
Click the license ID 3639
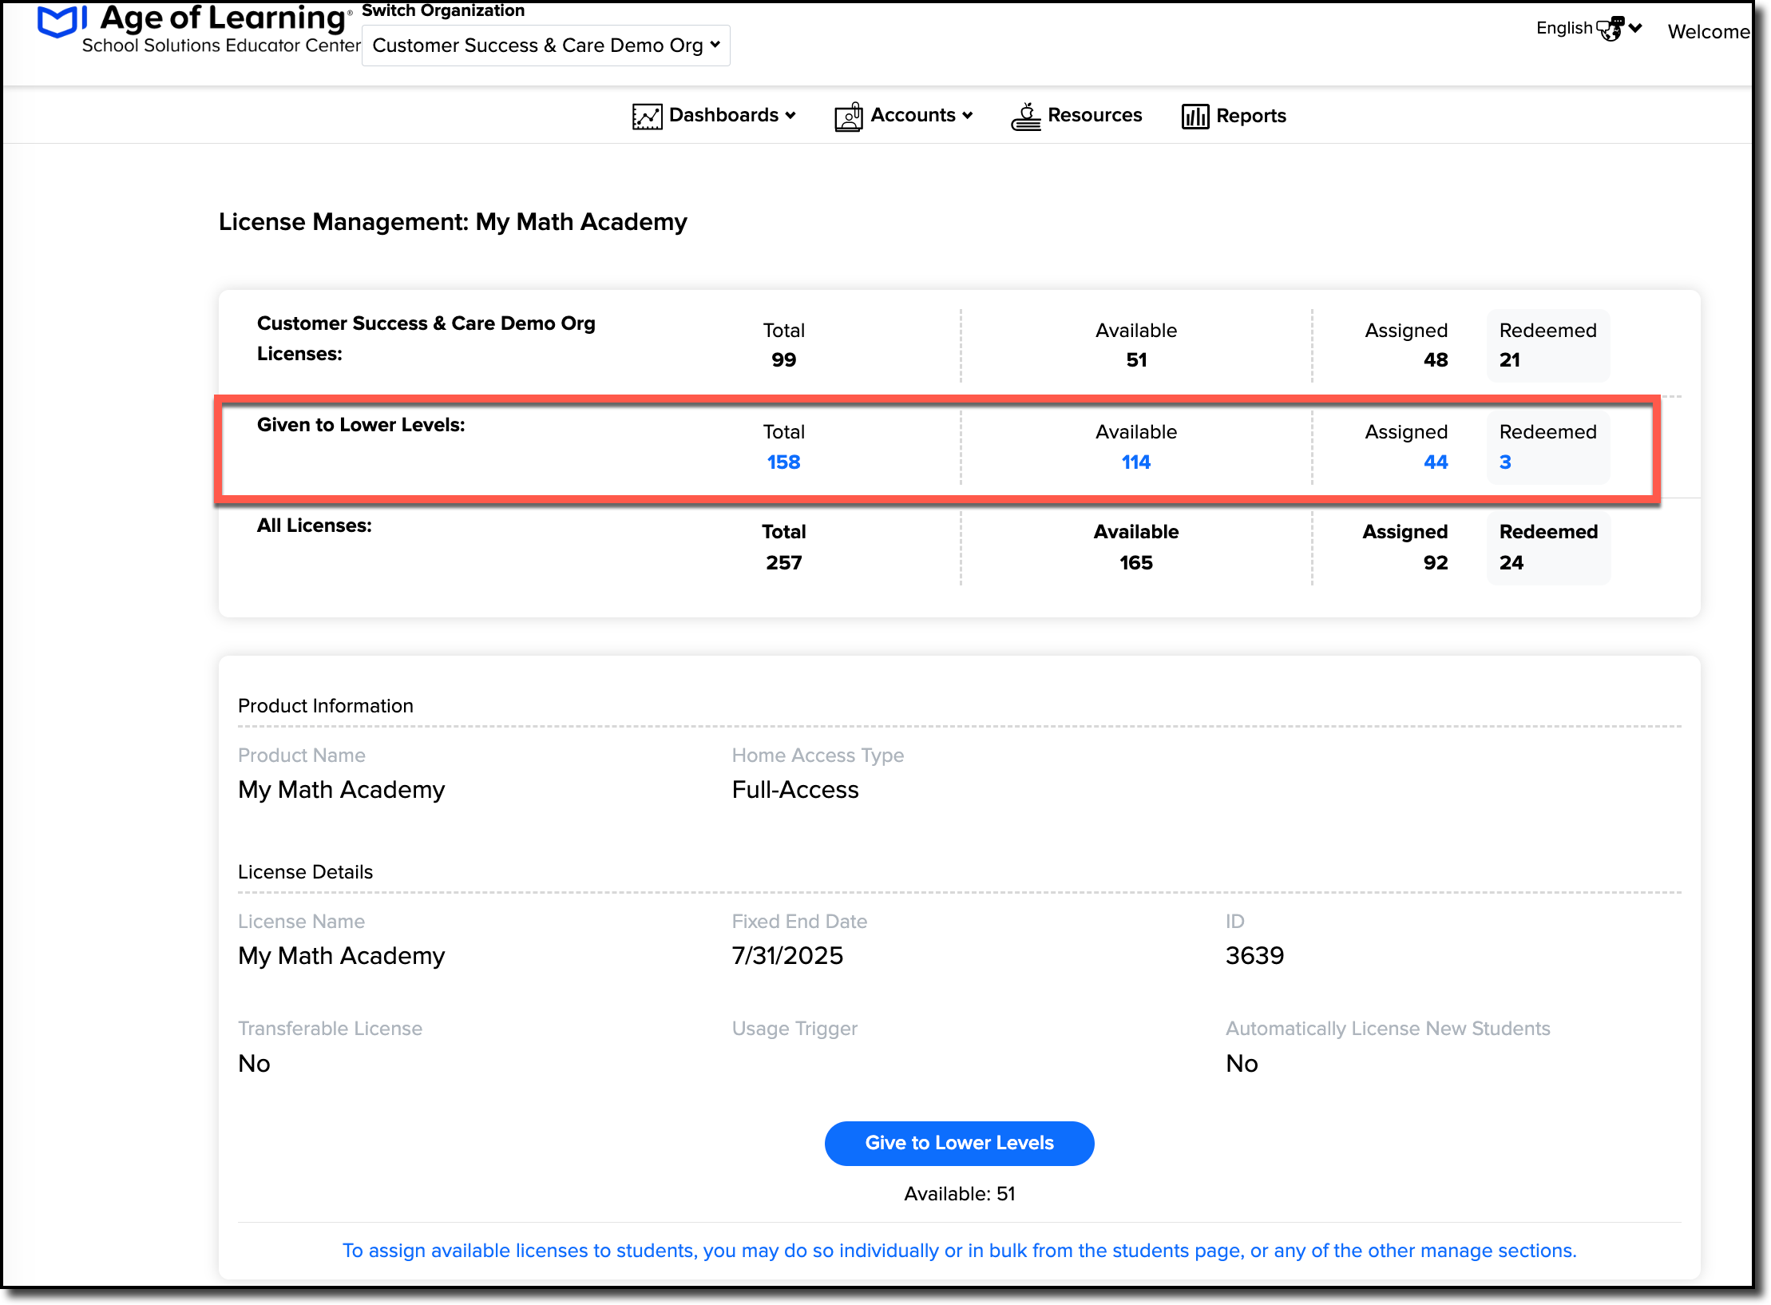(x=1254, y=956)
